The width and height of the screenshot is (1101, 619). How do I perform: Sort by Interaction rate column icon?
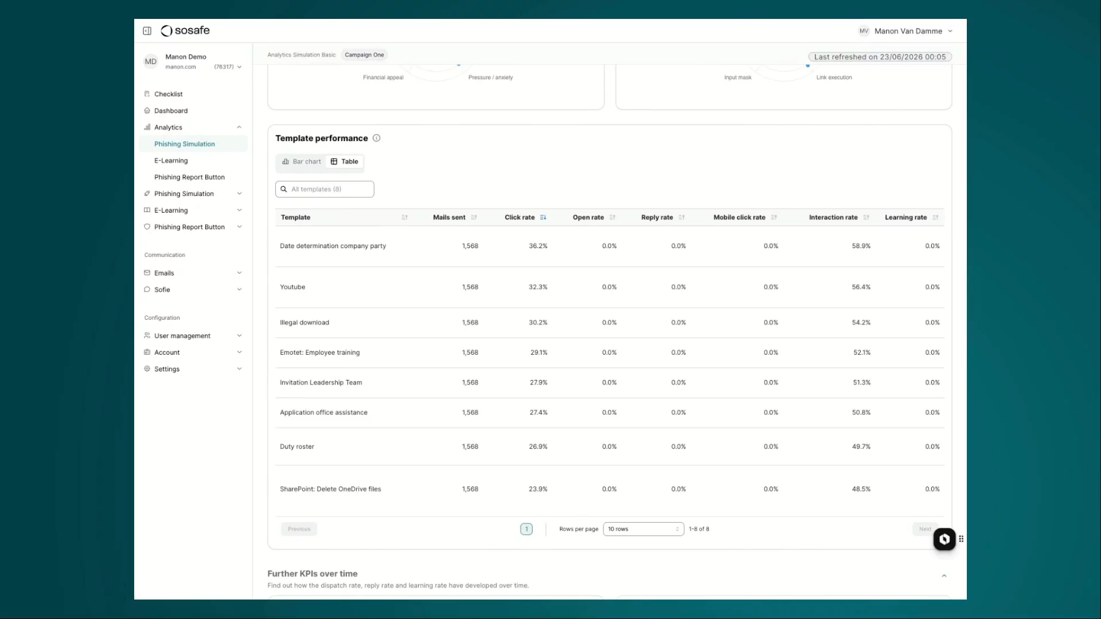click(x=866, y=217)
